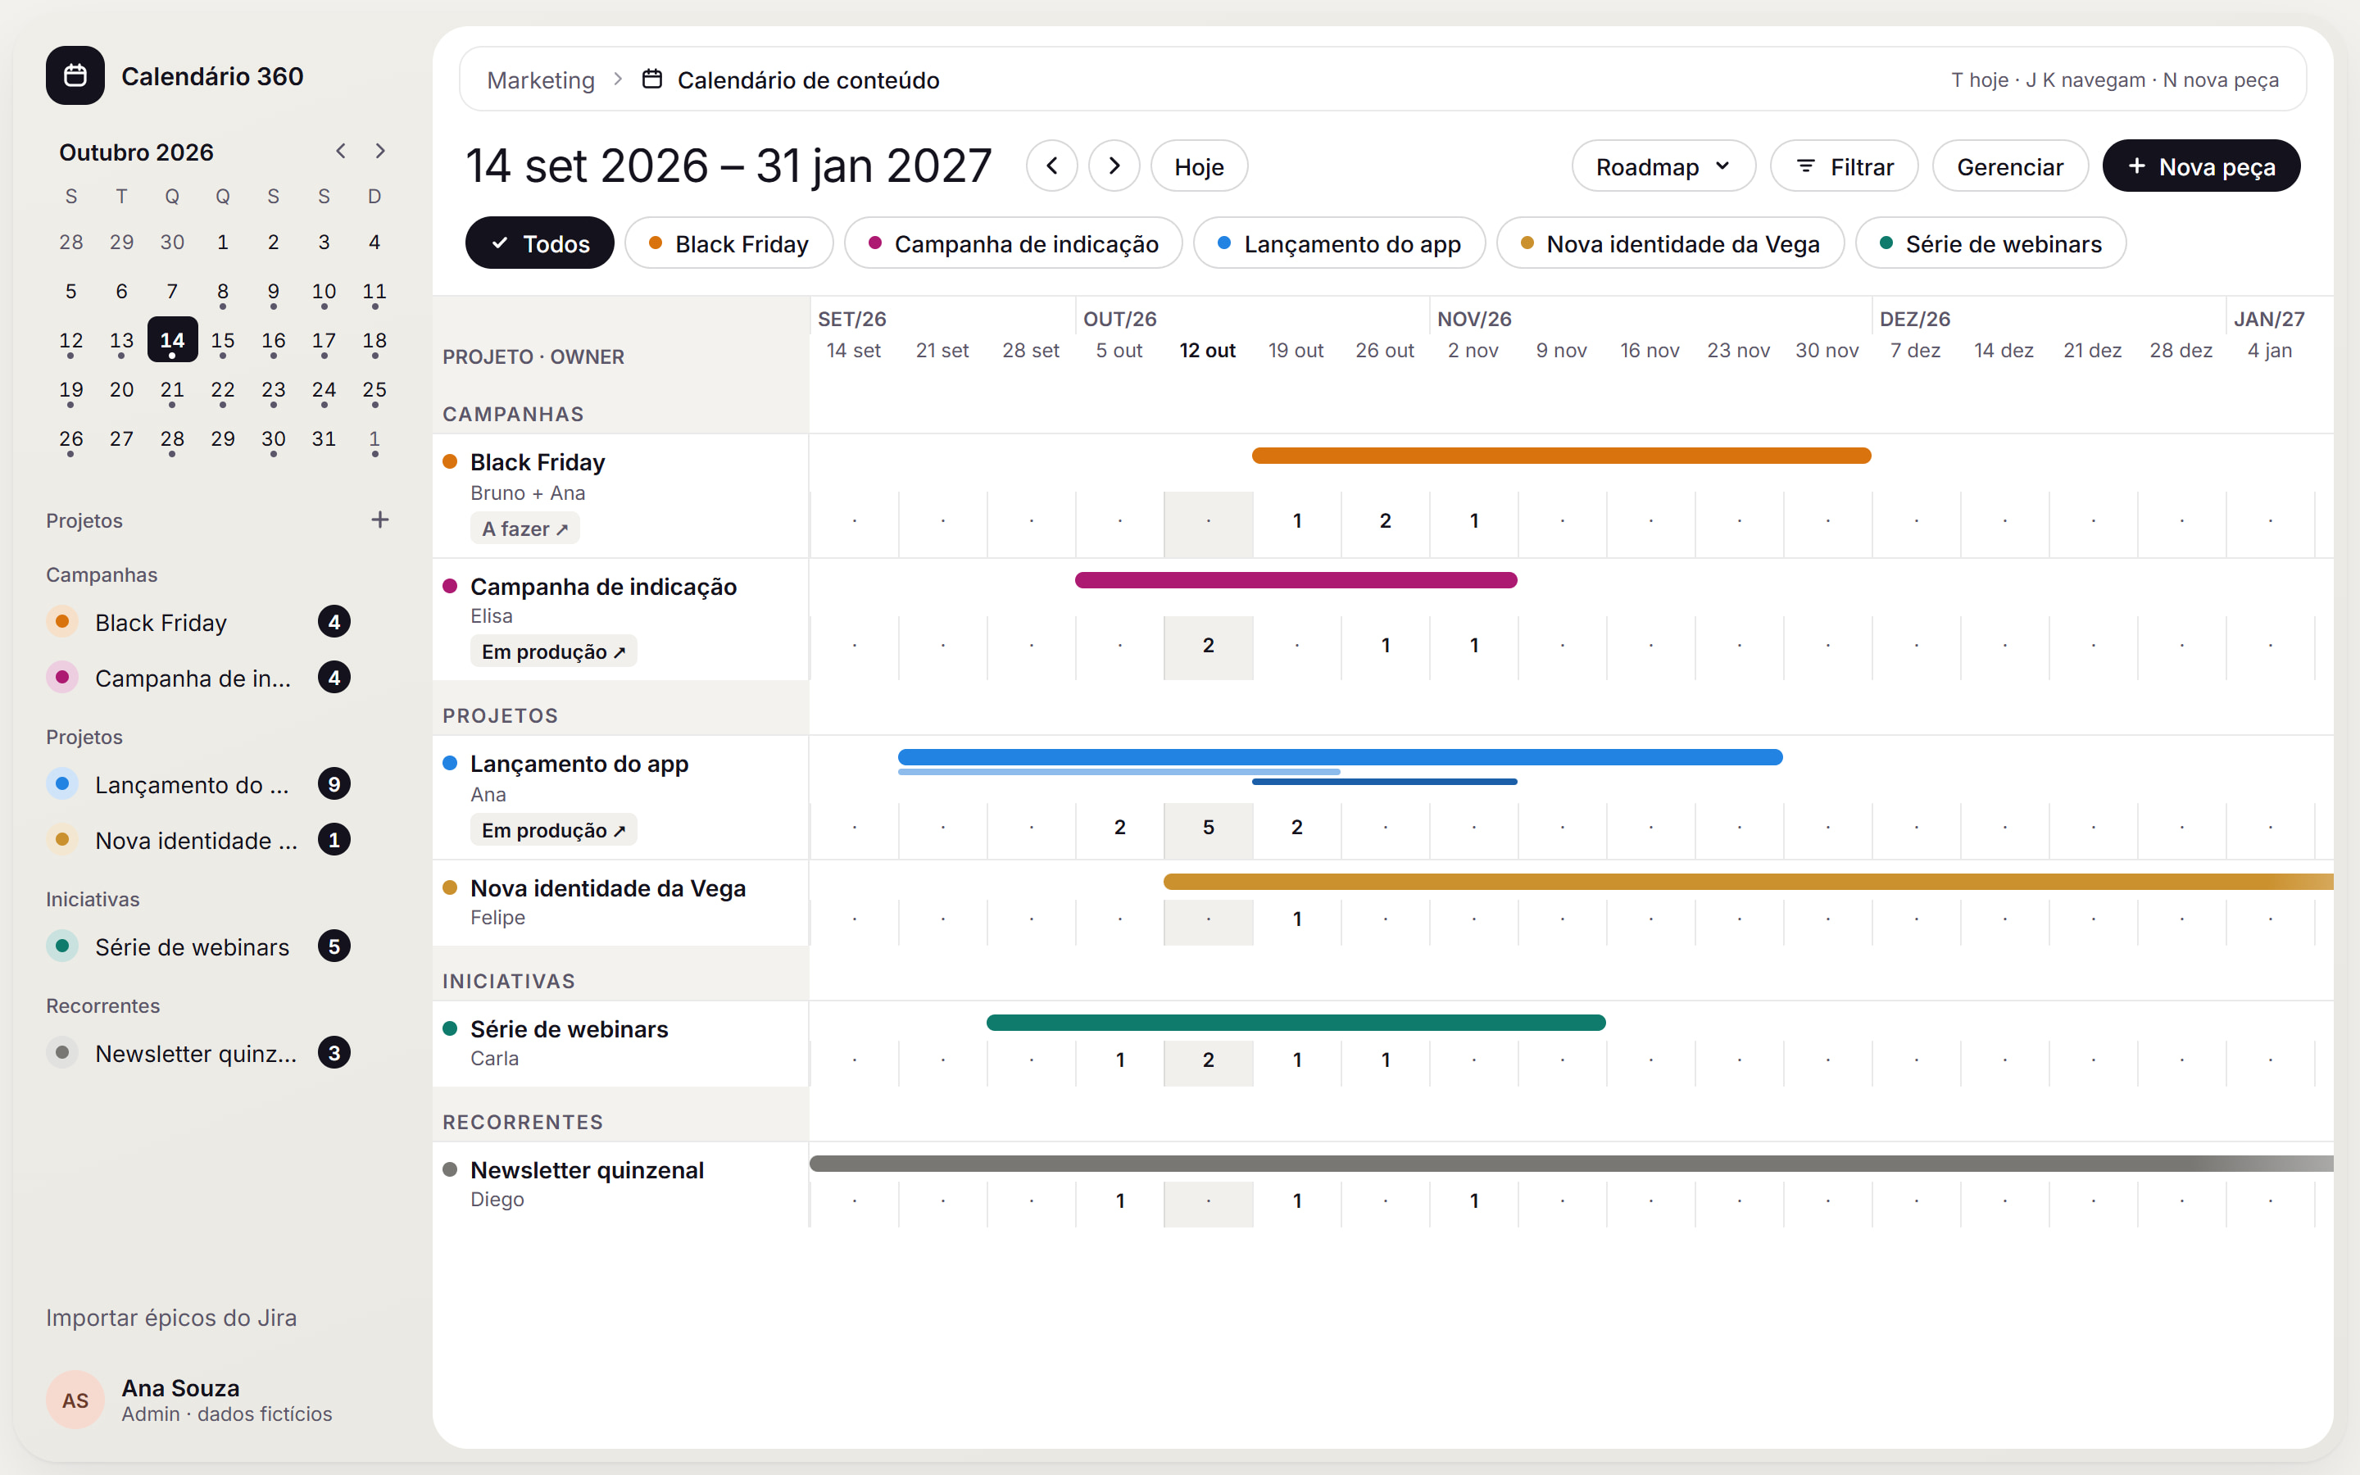Select Campanha de in... in sidebar
2360x1475 pixels.
199,678
